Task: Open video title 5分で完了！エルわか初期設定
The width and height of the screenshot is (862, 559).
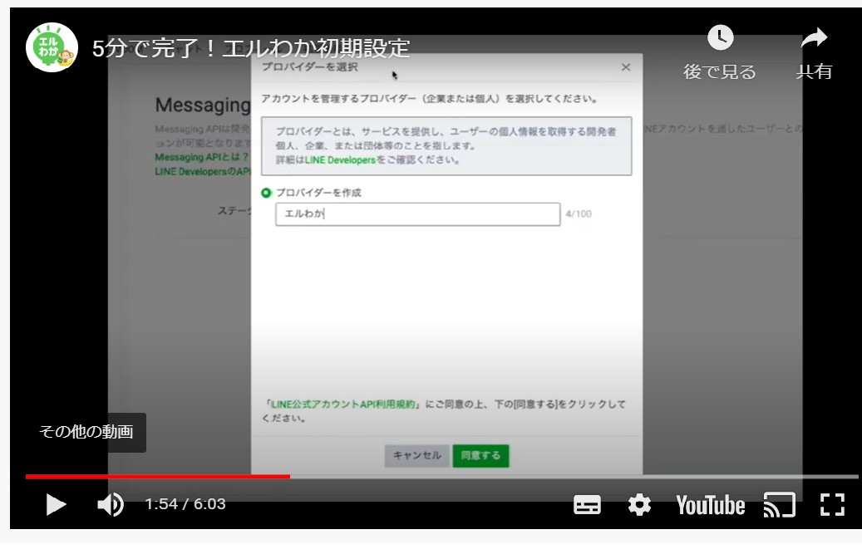Action: pos(251,48)
